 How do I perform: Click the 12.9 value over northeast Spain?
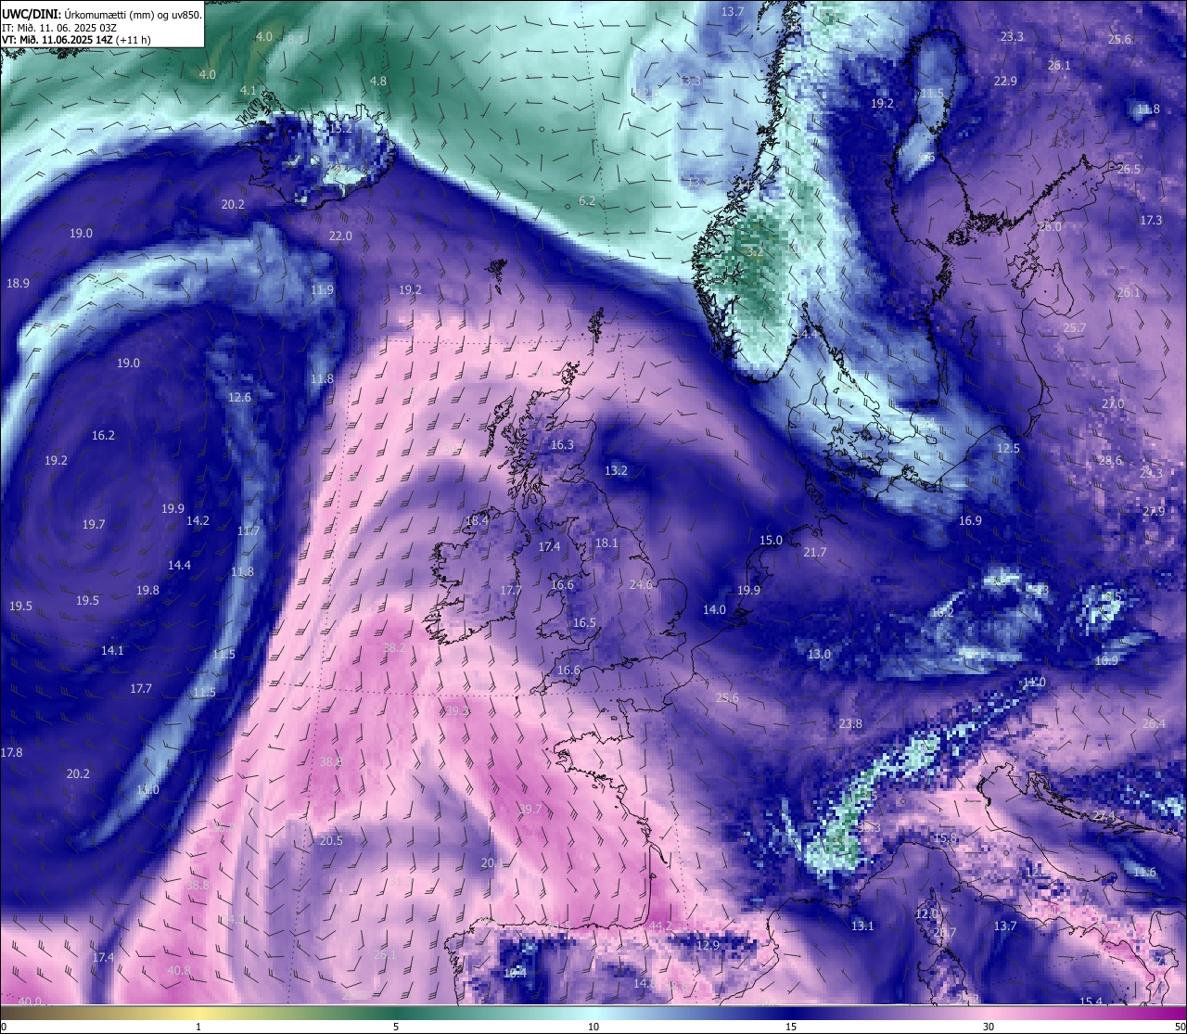(708, 946)
